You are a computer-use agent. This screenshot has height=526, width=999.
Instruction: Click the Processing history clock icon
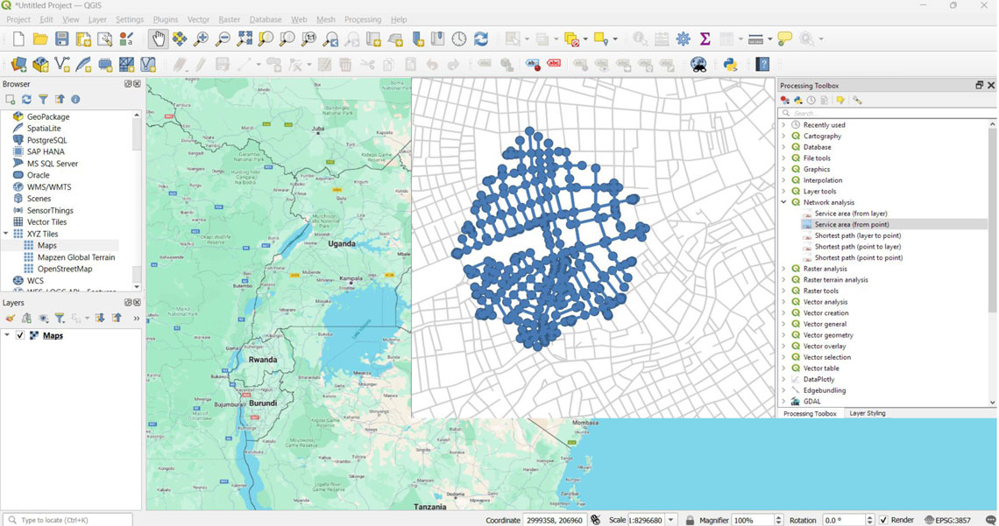pyautogui.click(x=811, y=101)
